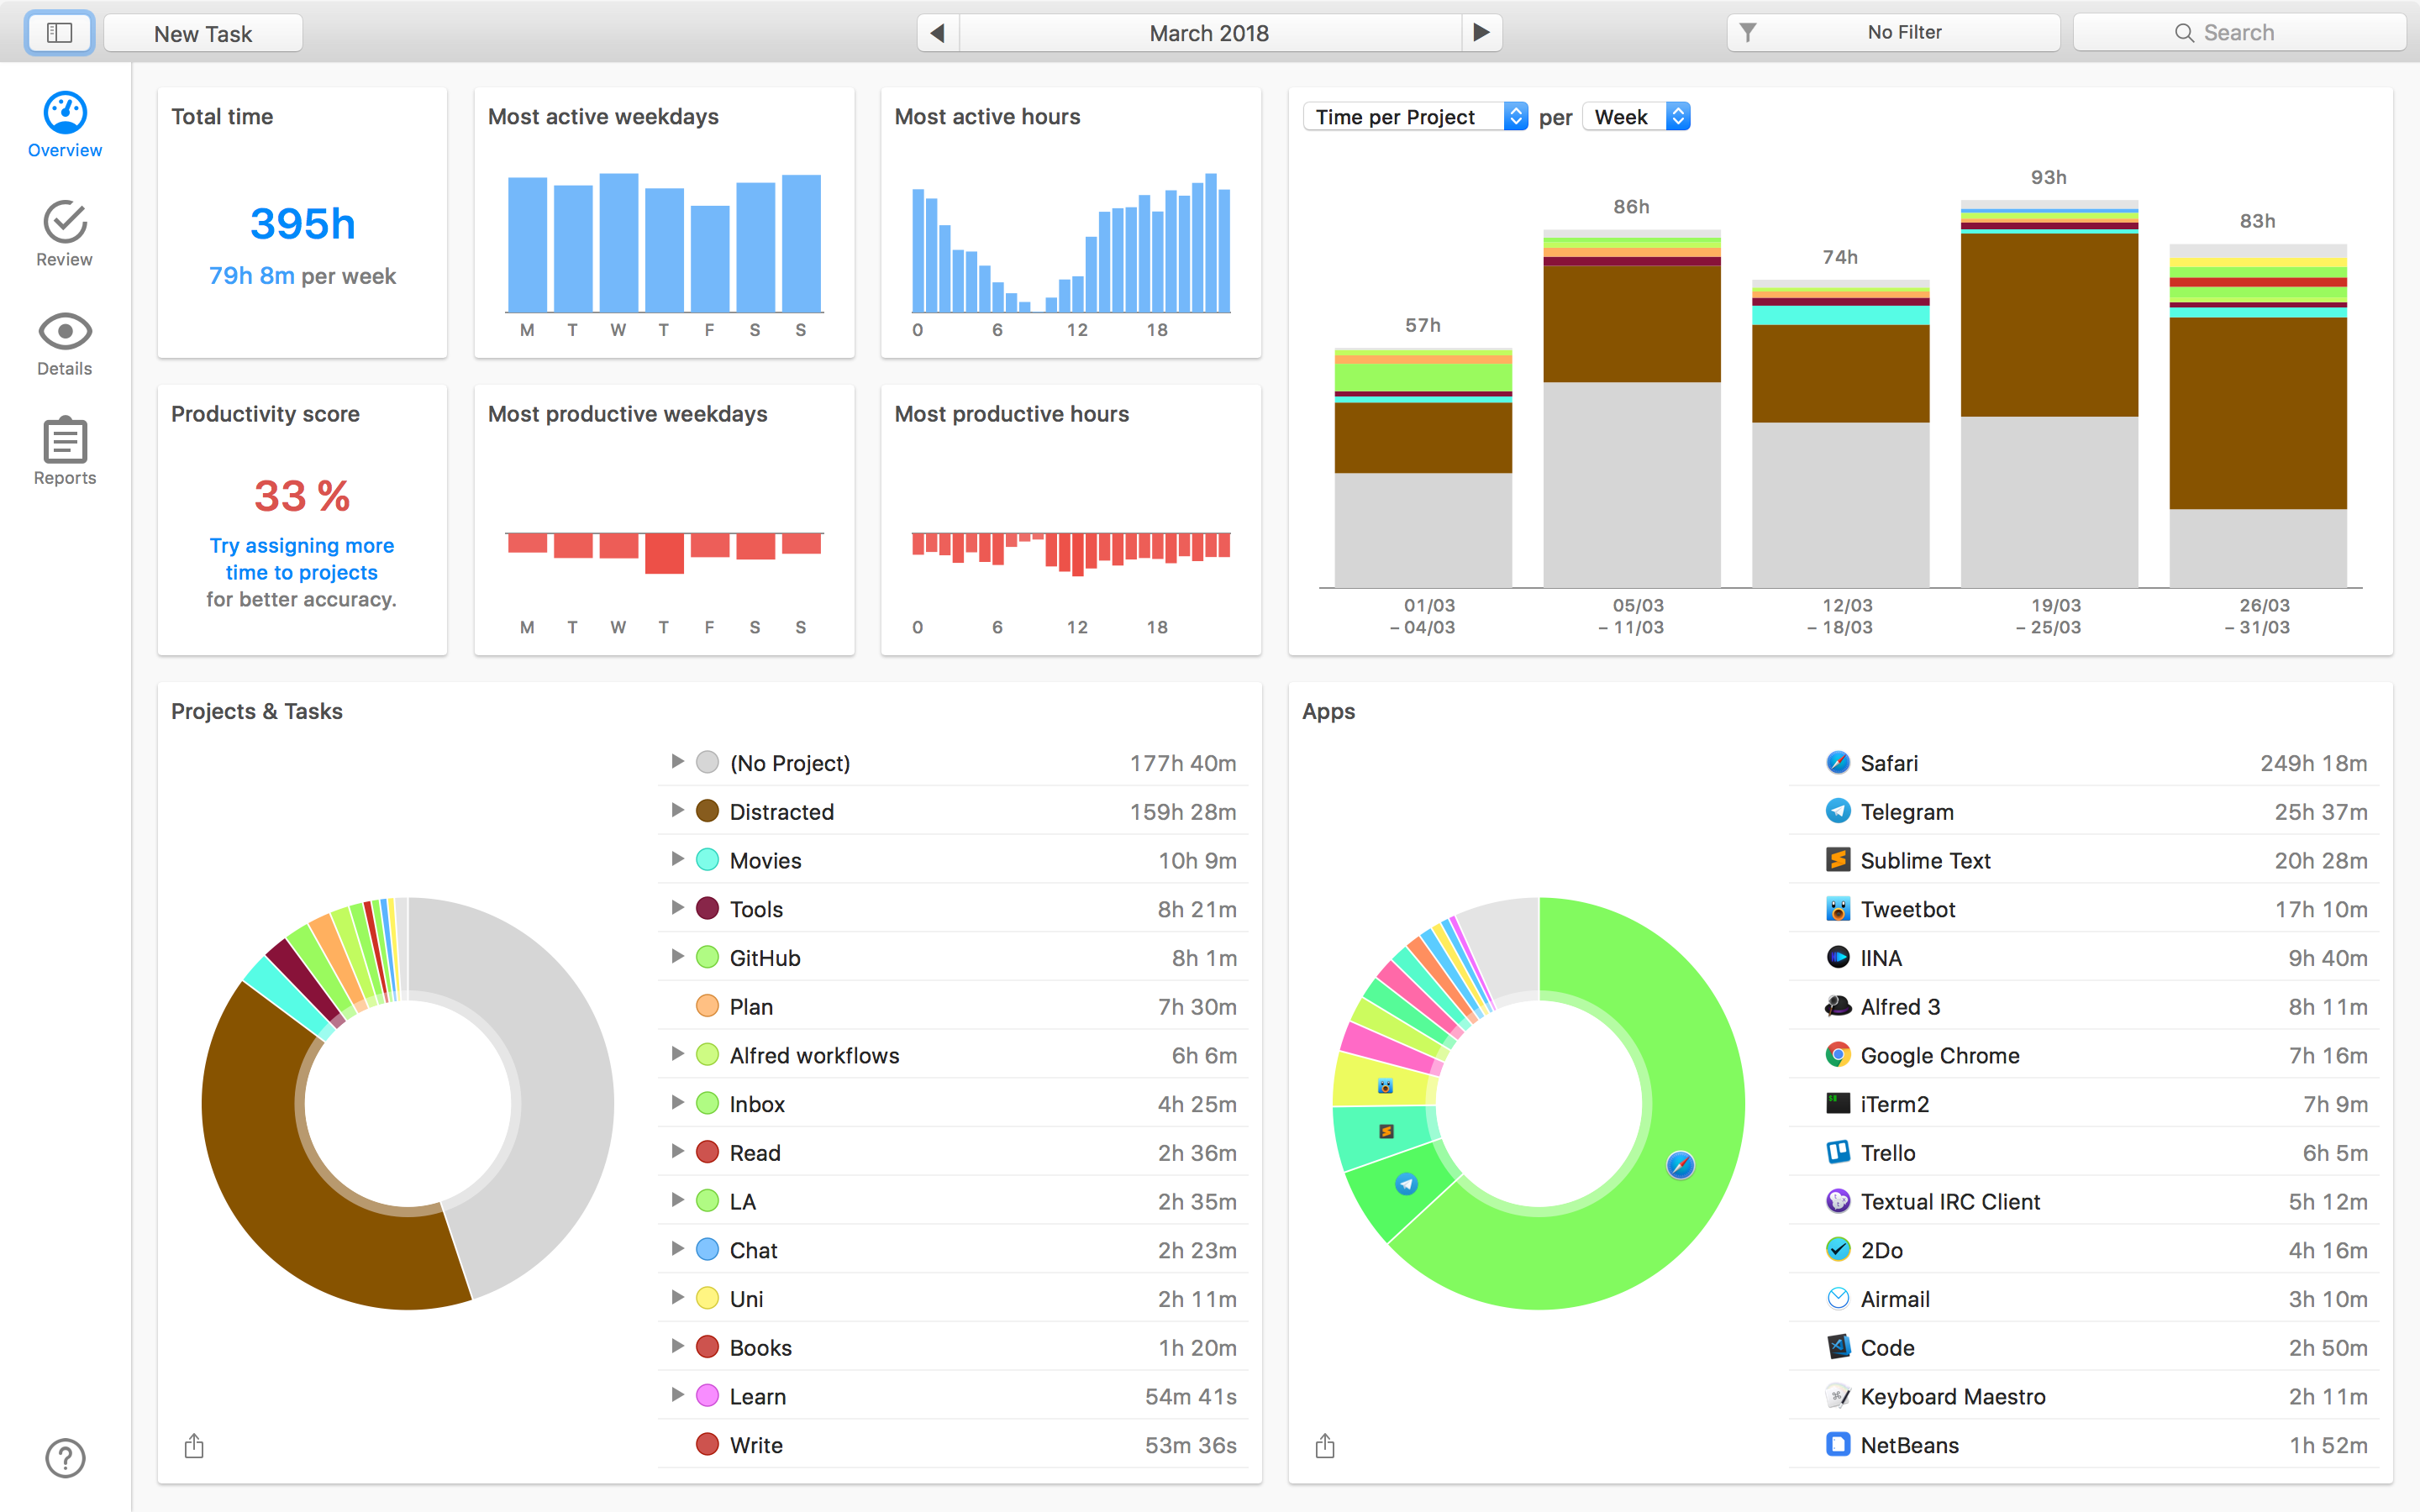
Task: Go to next month arrow
Action: [x=1481, y=33]
